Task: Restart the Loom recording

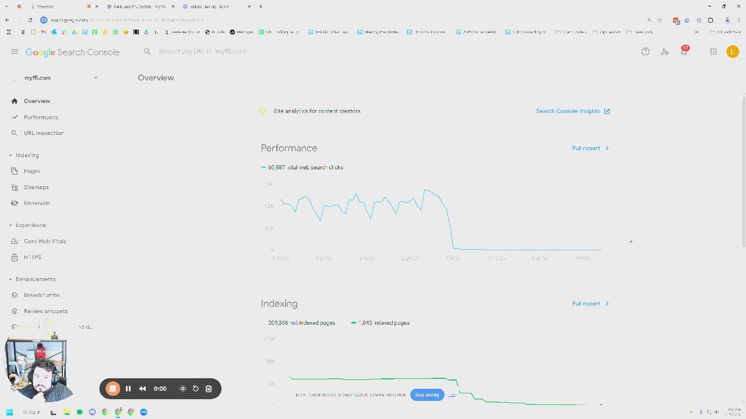Action: 196,389
